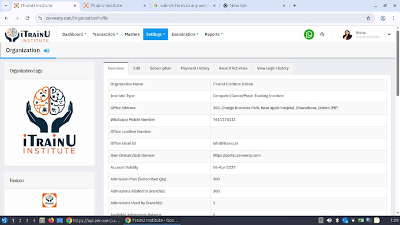Expand the Reports dropdown menu
Screen dimensions: 400x225
(214, 35)
